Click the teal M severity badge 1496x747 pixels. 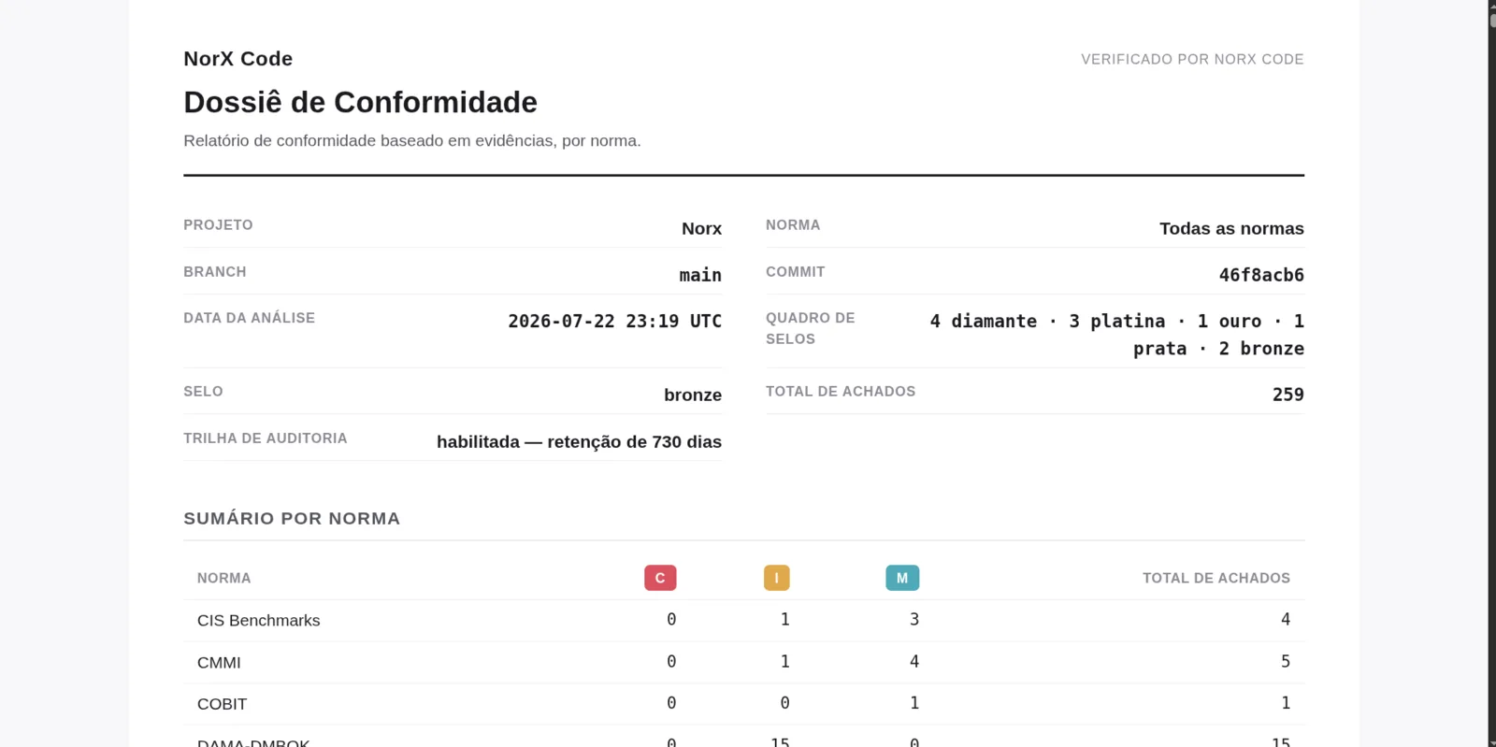902,578
